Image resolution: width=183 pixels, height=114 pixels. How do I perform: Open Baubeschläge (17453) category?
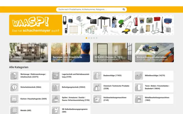click(x=112, y=75)
